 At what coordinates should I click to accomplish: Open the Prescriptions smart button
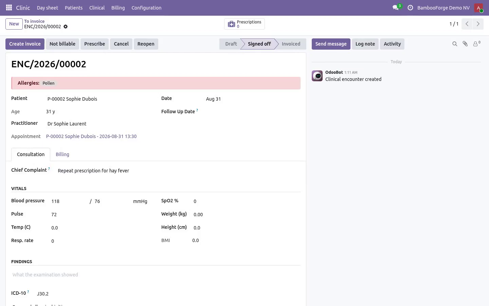[x=244, y=24]
